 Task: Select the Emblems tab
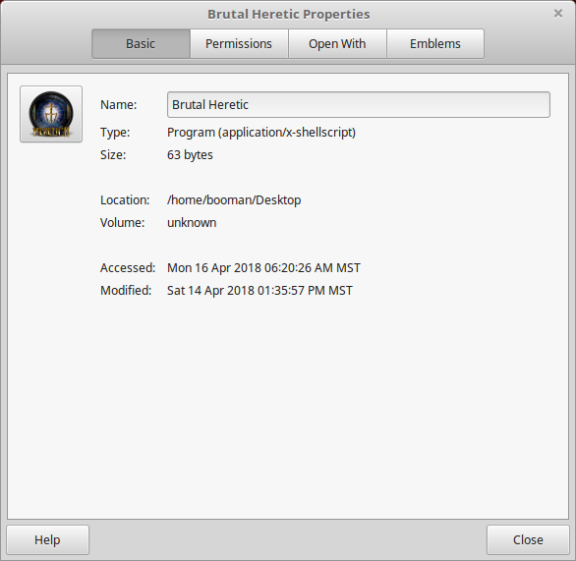coord(435,43)
